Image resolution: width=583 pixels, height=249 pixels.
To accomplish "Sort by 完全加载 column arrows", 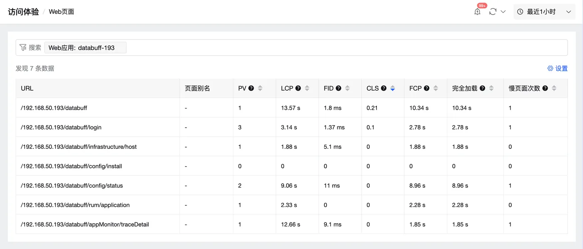I will (x=491, y=88).
